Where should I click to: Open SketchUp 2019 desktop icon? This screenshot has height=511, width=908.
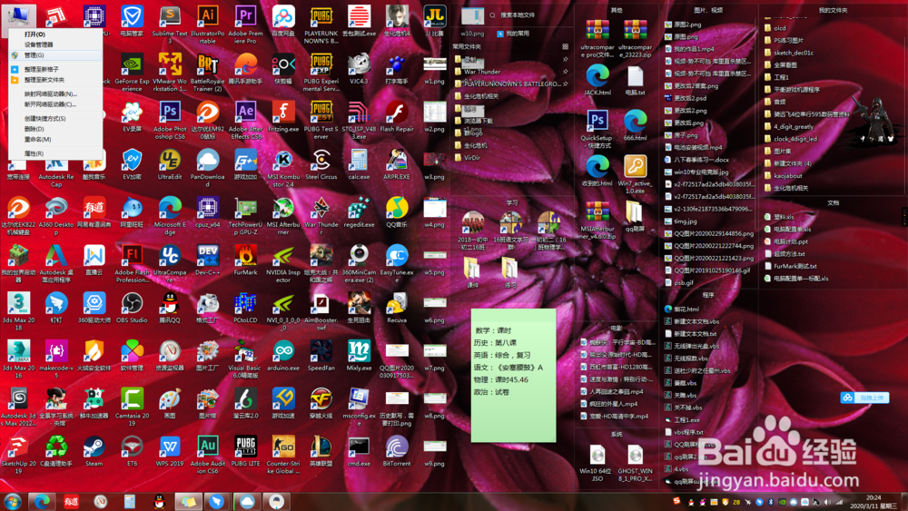[x=18, y=455]
